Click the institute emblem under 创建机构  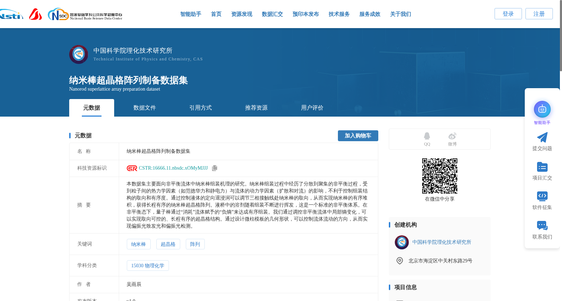tap(402, 242)
